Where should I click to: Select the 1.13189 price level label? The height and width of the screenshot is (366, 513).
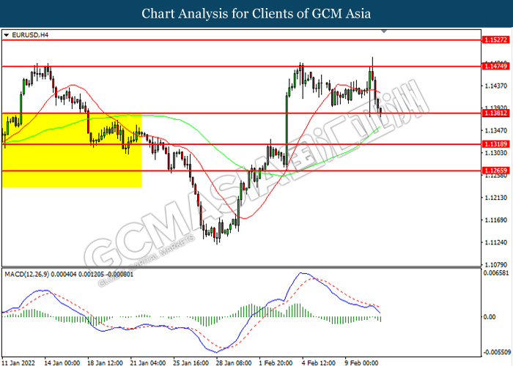[x=496, y=144]
